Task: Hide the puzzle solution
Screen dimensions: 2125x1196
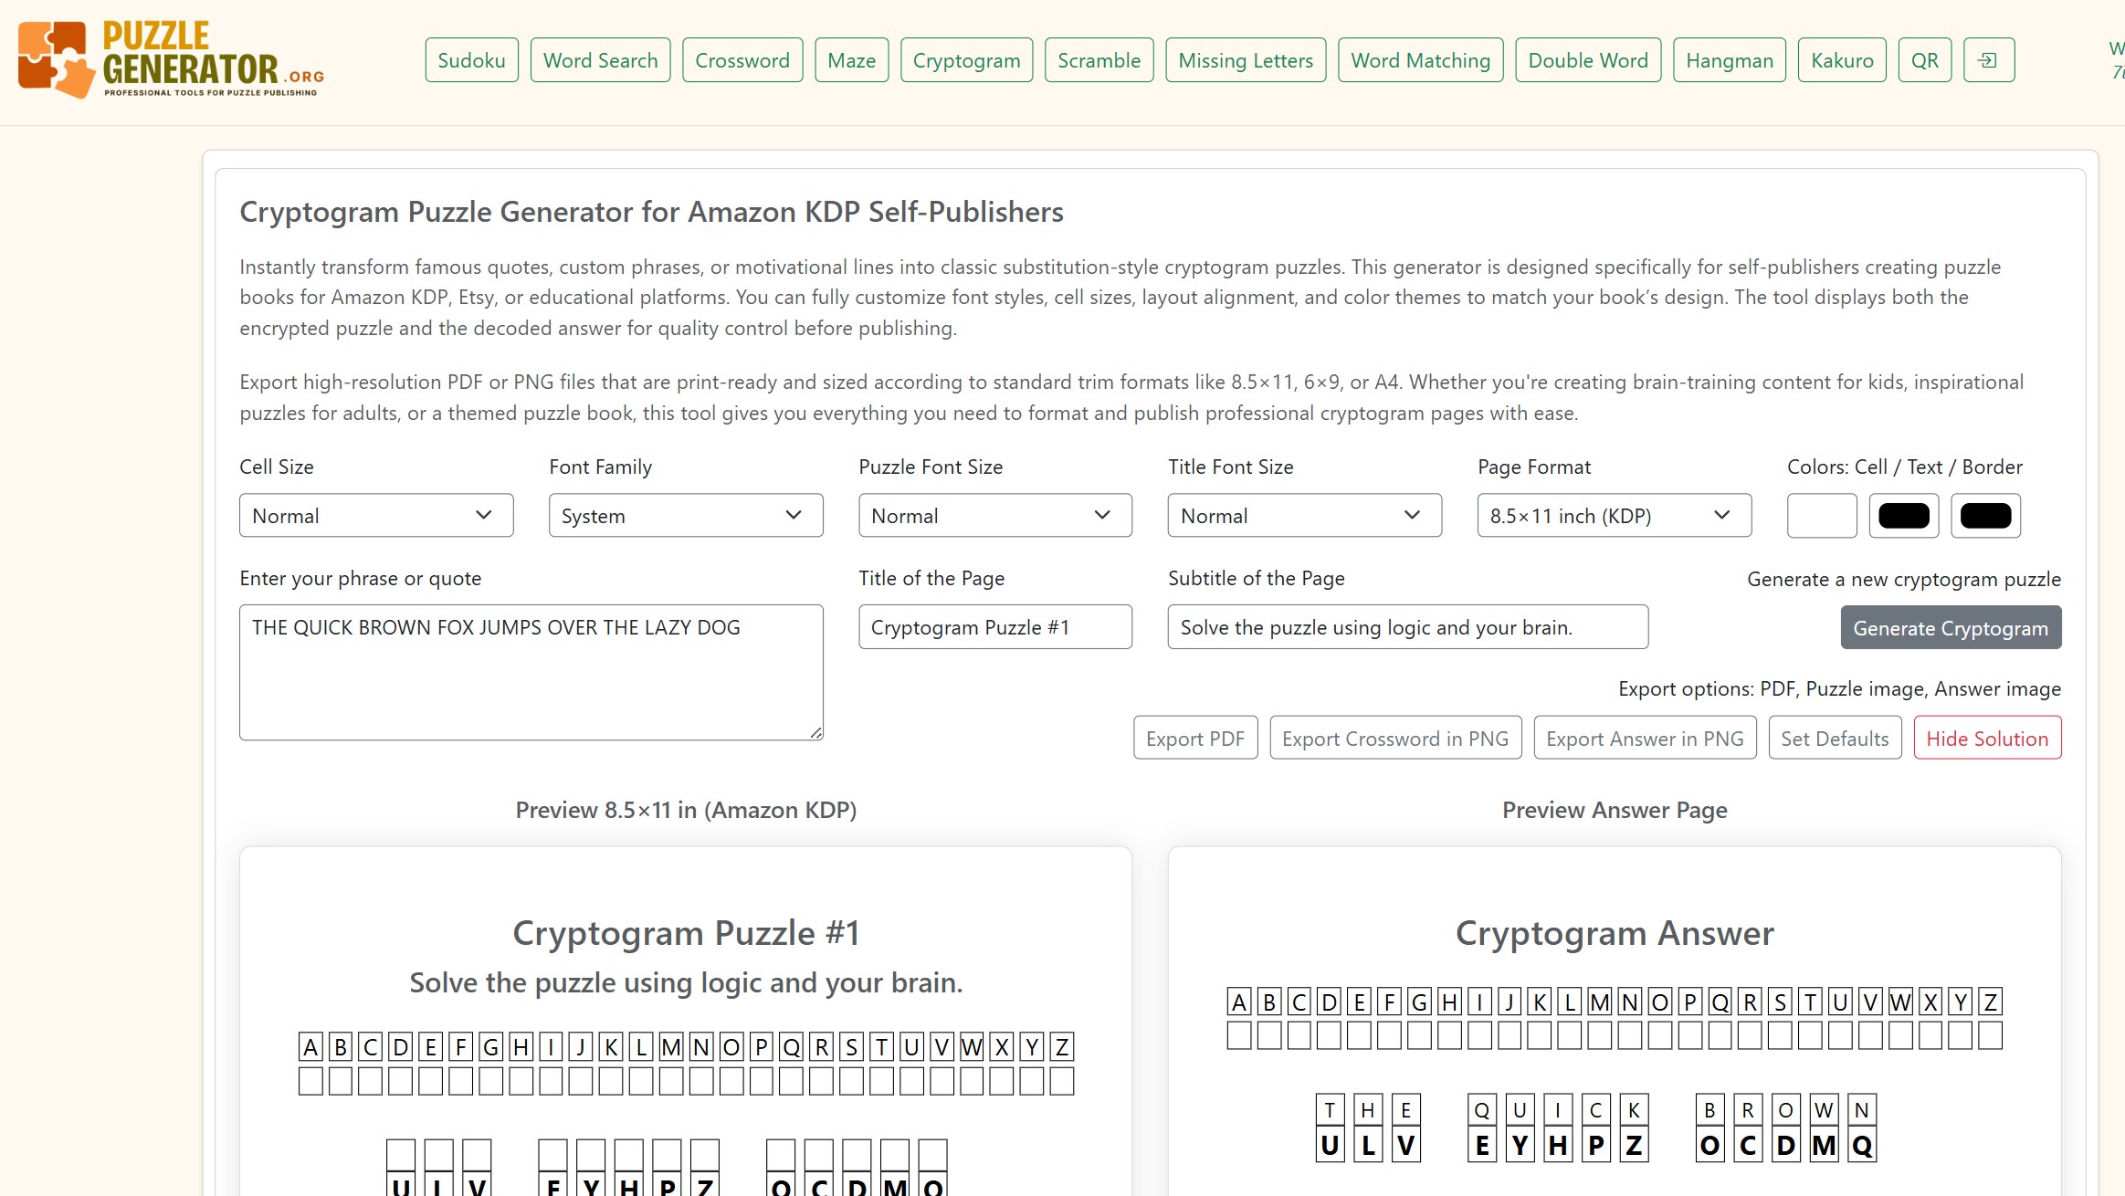Action: click(x=1987, y=738)
